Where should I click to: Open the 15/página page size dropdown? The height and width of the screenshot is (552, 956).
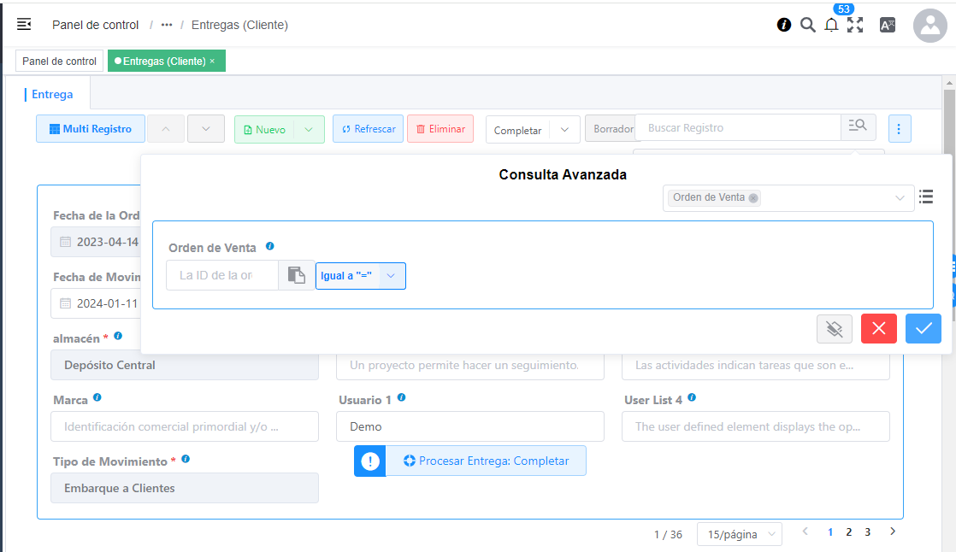coord(739,534)
